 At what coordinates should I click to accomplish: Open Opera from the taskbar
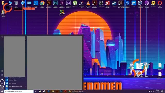click(65, 91)
